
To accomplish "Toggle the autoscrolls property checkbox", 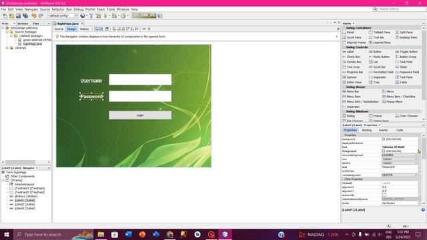I will pos(384,195).
